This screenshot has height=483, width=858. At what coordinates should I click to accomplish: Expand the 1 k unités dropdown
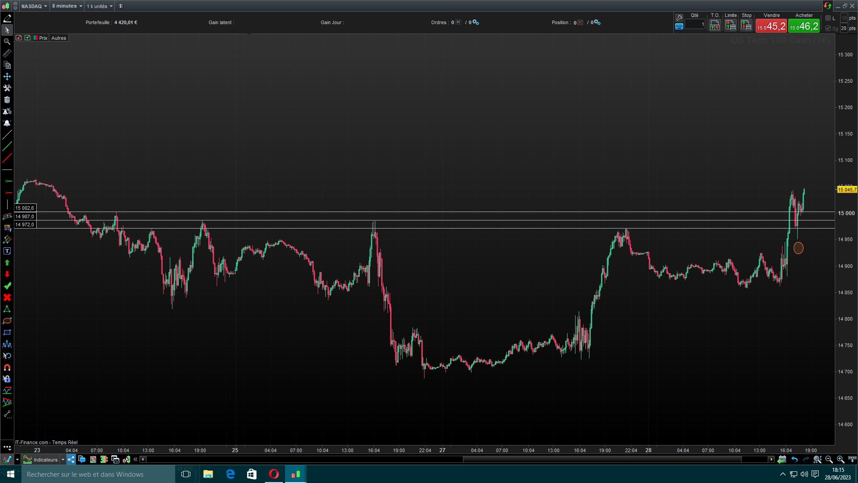point(100,6)
